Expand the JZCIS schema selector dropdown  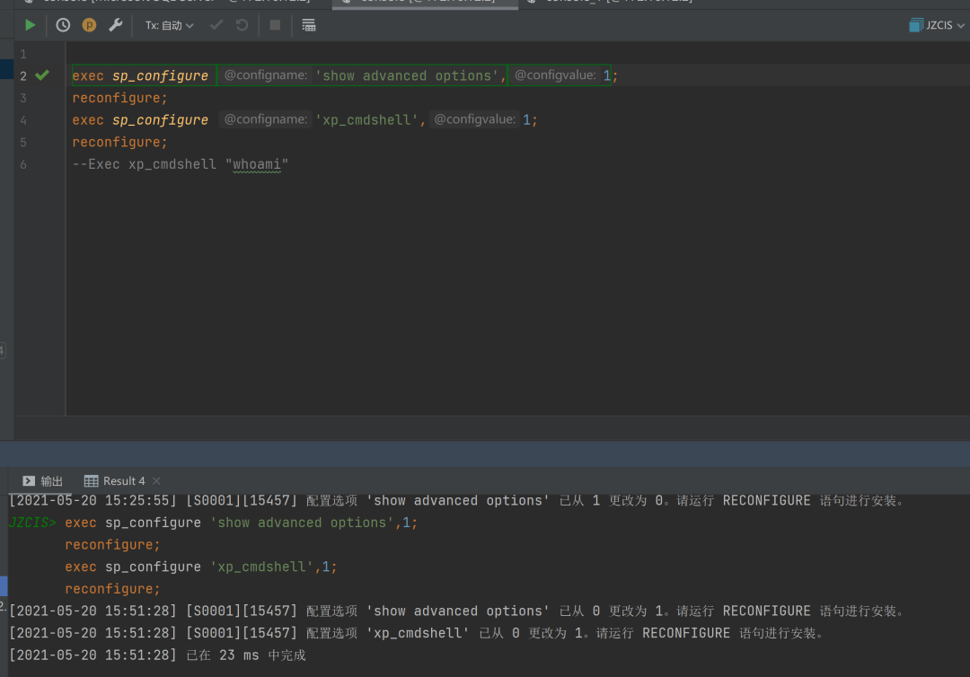tap(938, 25)
